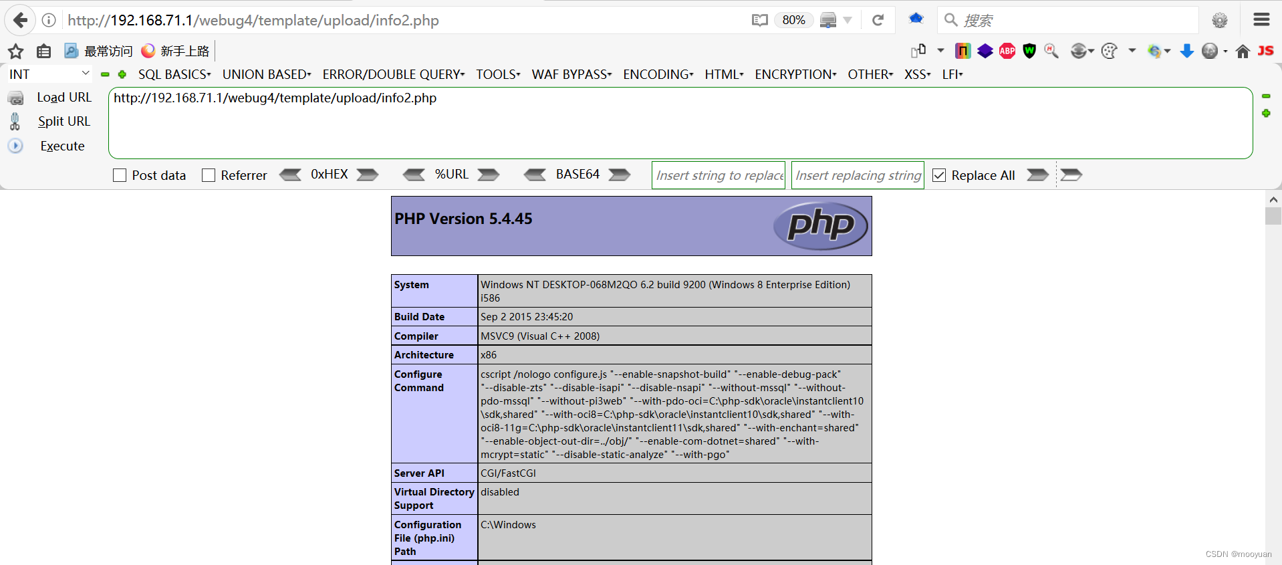The image size is (1282, 565).
Task: Expand the arrow next to proxy icon
Action: tap(848, 20)
